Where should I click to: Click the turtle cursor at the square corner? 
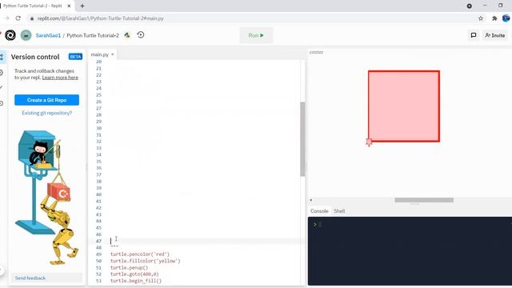click(x=369, y=142)
